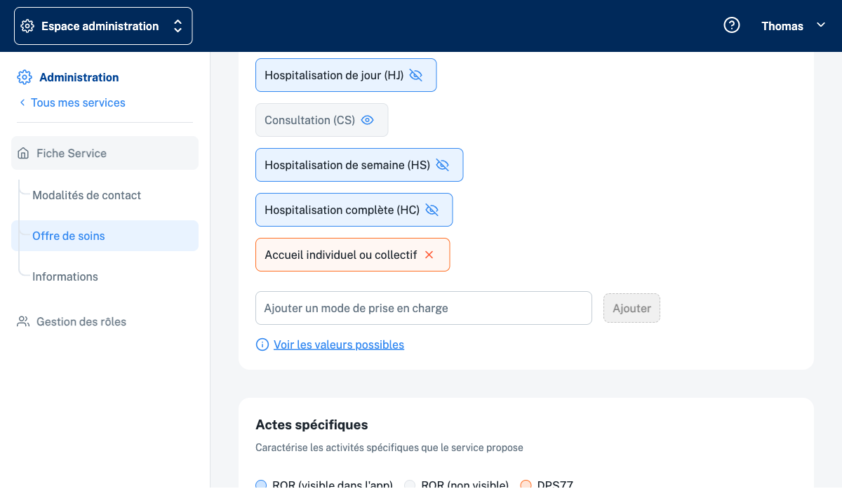
Task: Toggle visibility of Hospitalisation complète (HC)
Action: pyautogui.click(x=432, y=210)
